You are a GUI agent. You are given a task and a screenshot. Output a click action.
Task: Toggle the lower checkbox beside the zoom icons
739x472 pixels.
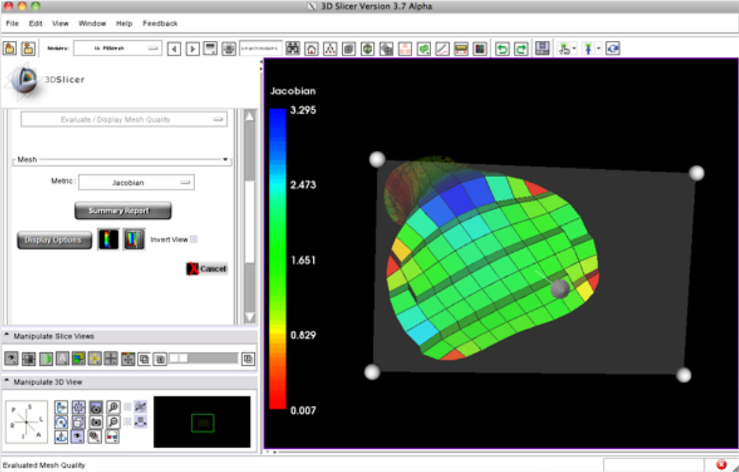[128, 421]
